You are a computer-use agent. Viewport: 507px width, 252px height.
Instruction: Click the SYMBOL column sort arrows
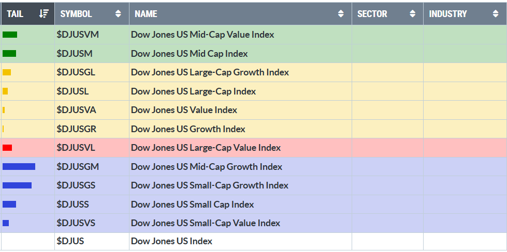pyautogui.click(x=119, y=14)
